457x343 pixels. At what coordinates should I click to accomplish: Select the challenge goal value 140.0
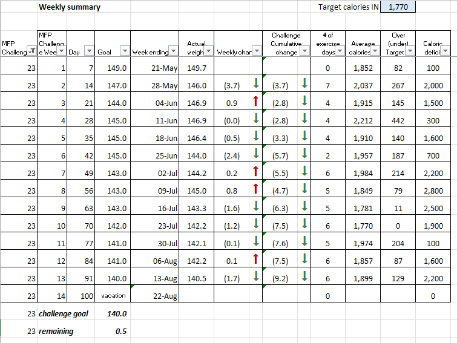(x=113, y=312)
